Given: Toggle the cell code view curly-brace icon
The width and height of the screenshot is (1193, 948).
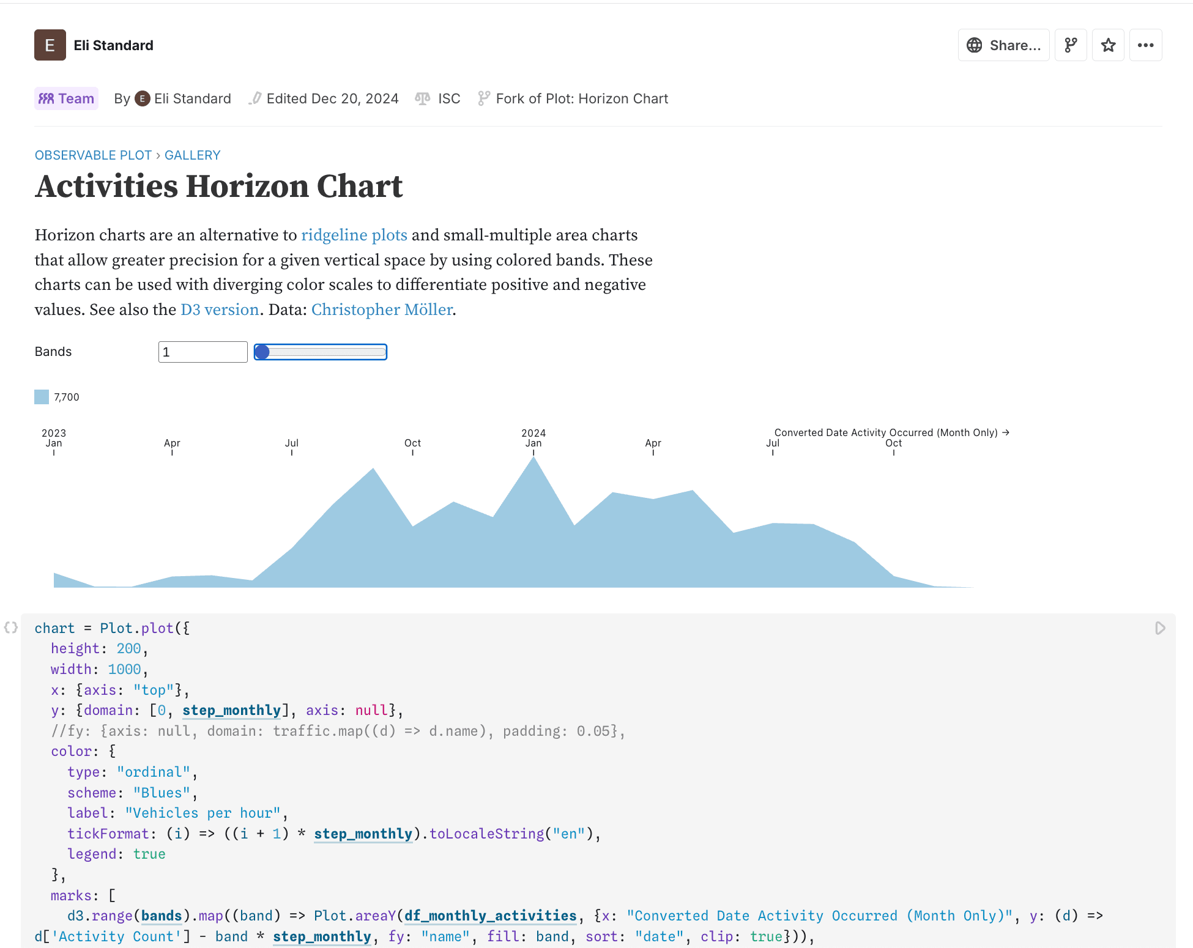Looking at the screenshot, I should (x=10, y=628).
